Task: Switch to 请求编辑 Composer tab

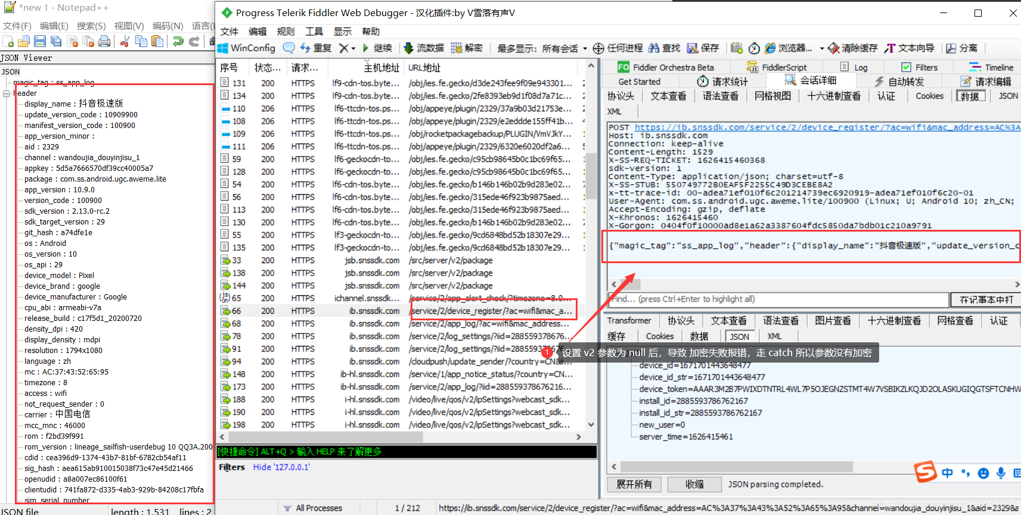Action: 986,82
